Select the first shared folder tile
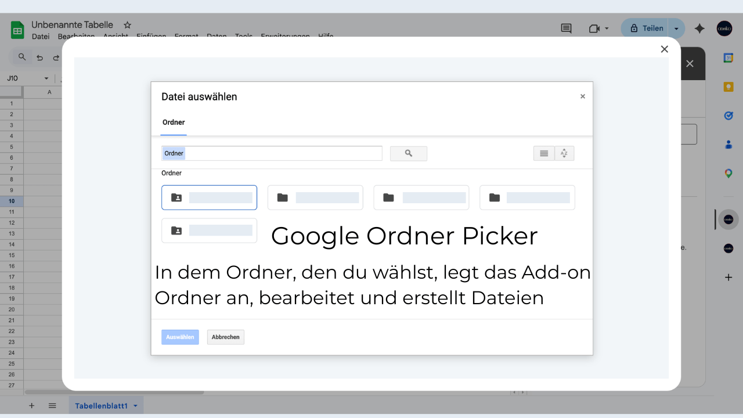This screenshot has height=418, width=743. point(209,197)
